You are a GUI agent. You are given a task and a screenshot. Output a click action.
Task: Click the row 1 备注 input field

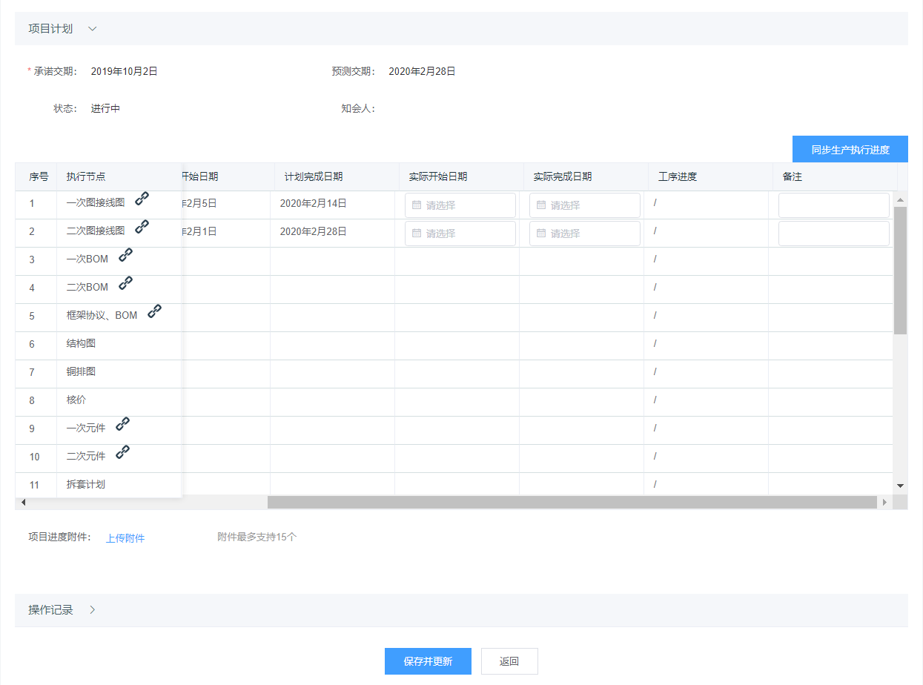click(833, 205)
